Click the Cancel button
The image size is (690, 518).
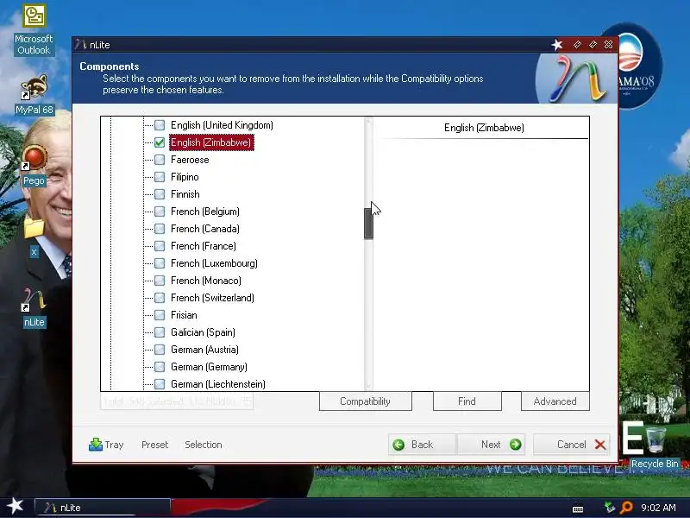click(572, 445)
